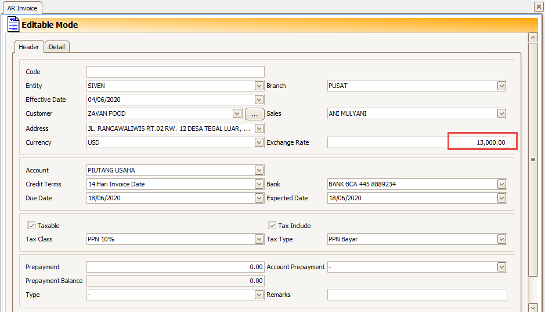Open the Type dropdown arrow
545x312 pixels.
pyautogui.click(x=259, y=295)
